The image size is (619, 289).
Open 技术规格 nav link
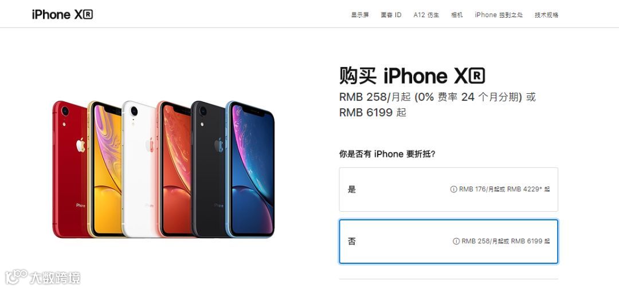546,15
